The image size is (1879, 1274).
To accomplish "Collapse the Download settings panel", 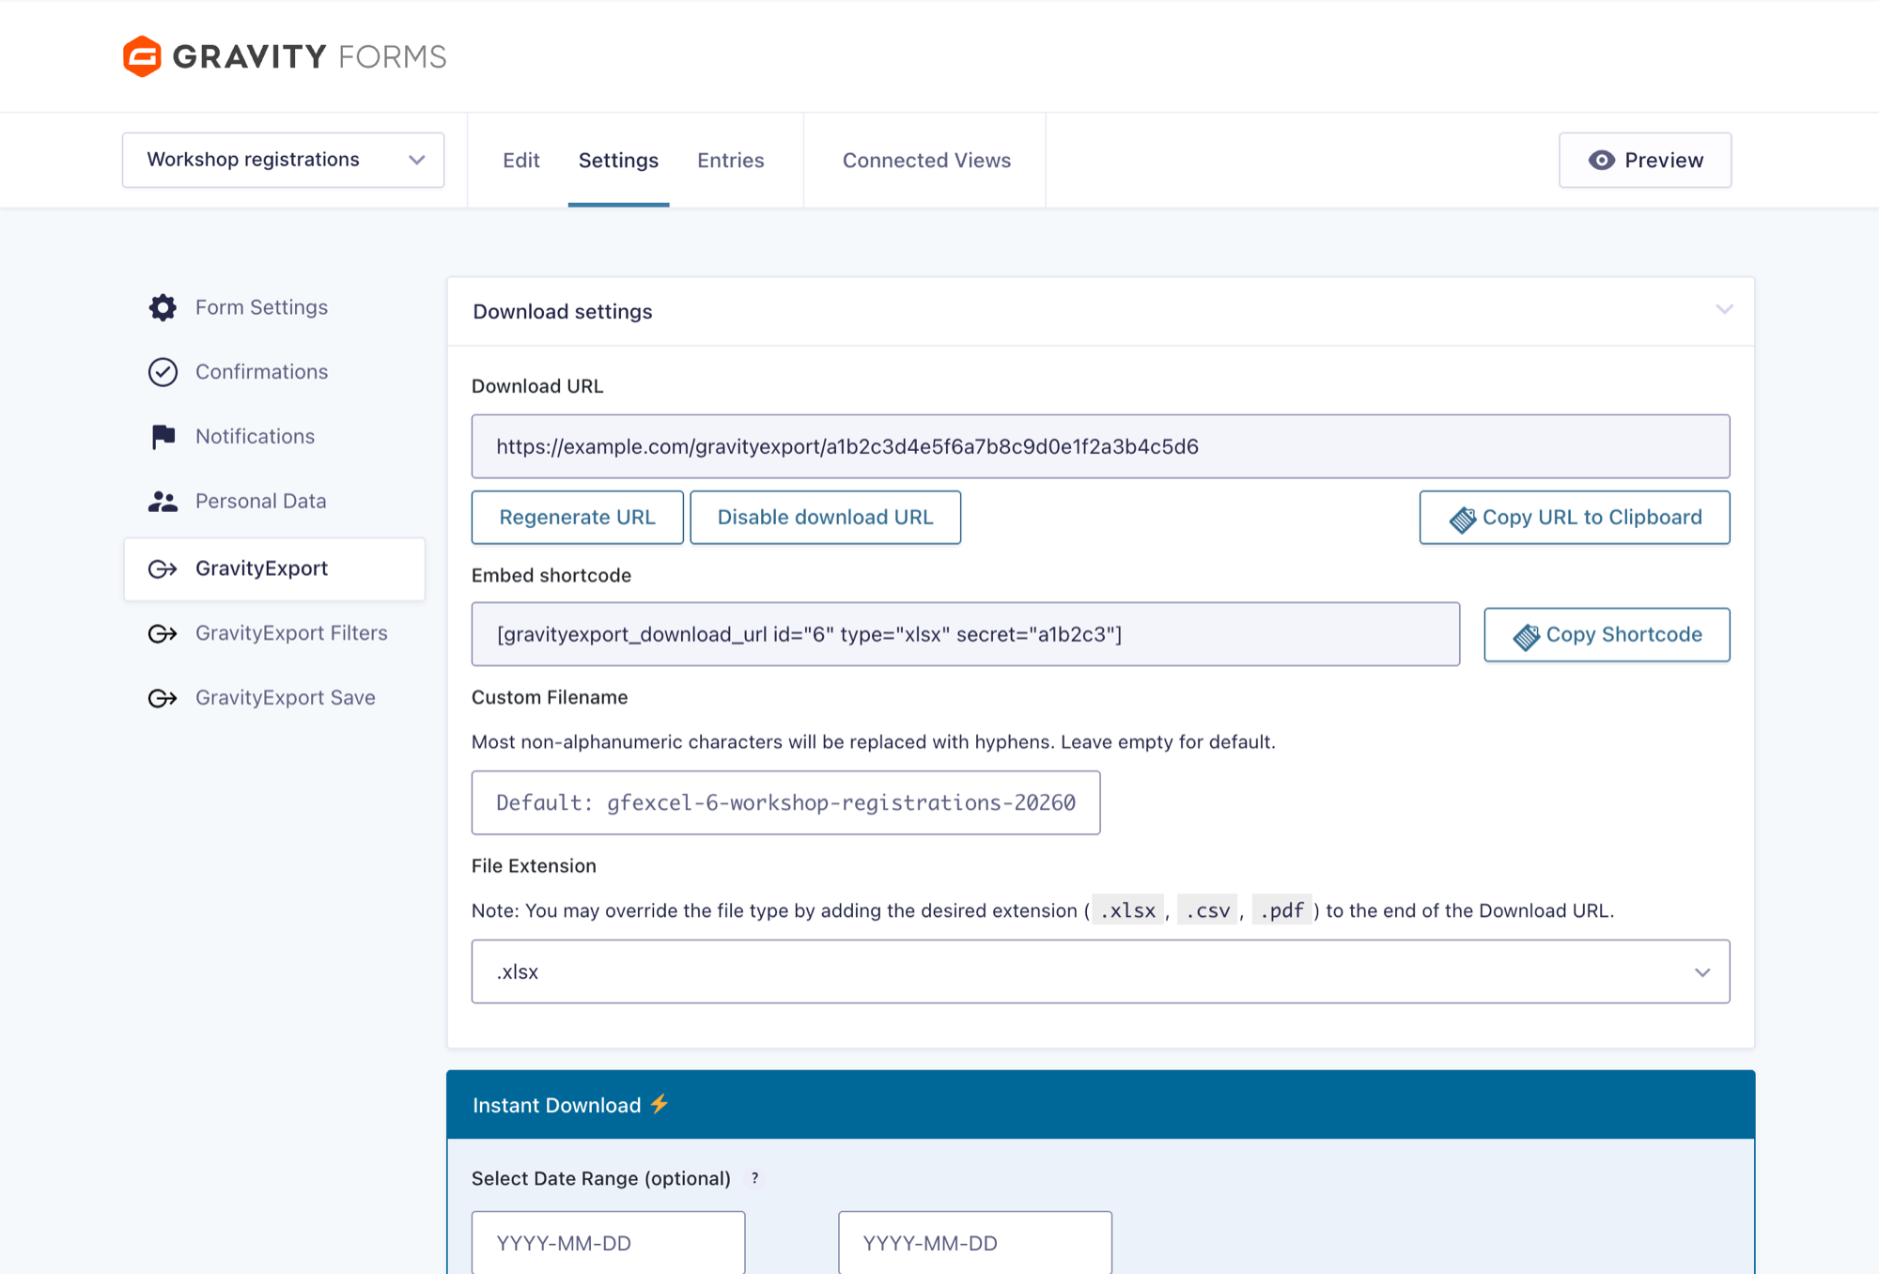I will pyautogui.click(x=1724, y=309).
